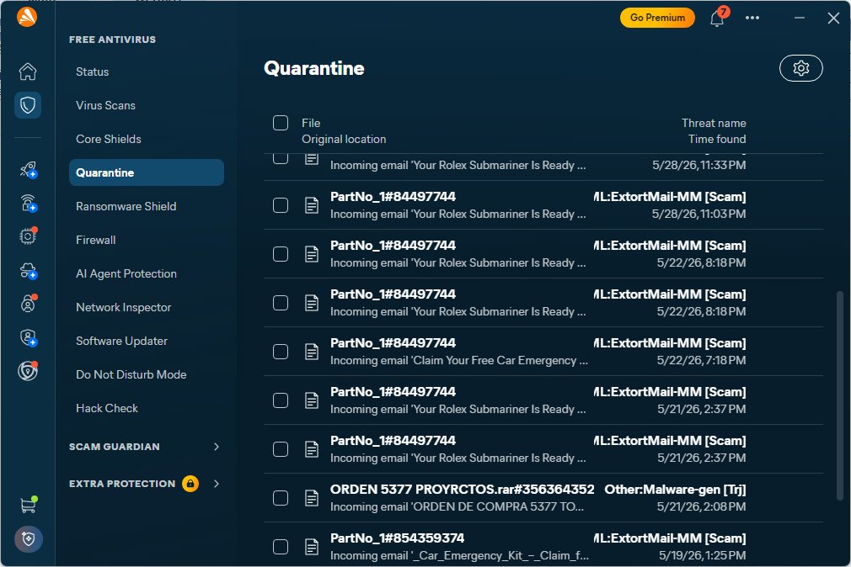Click the File column header
851x567 pixels.
311,123
